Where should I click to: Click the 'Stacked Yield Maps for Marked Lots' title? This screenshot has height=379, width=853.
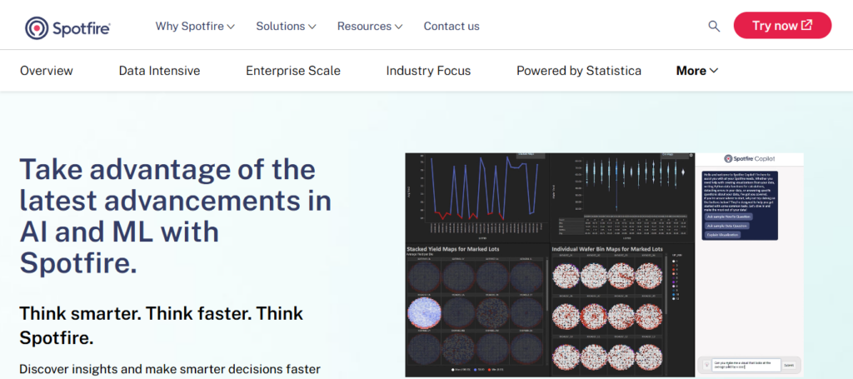(453, 249)
